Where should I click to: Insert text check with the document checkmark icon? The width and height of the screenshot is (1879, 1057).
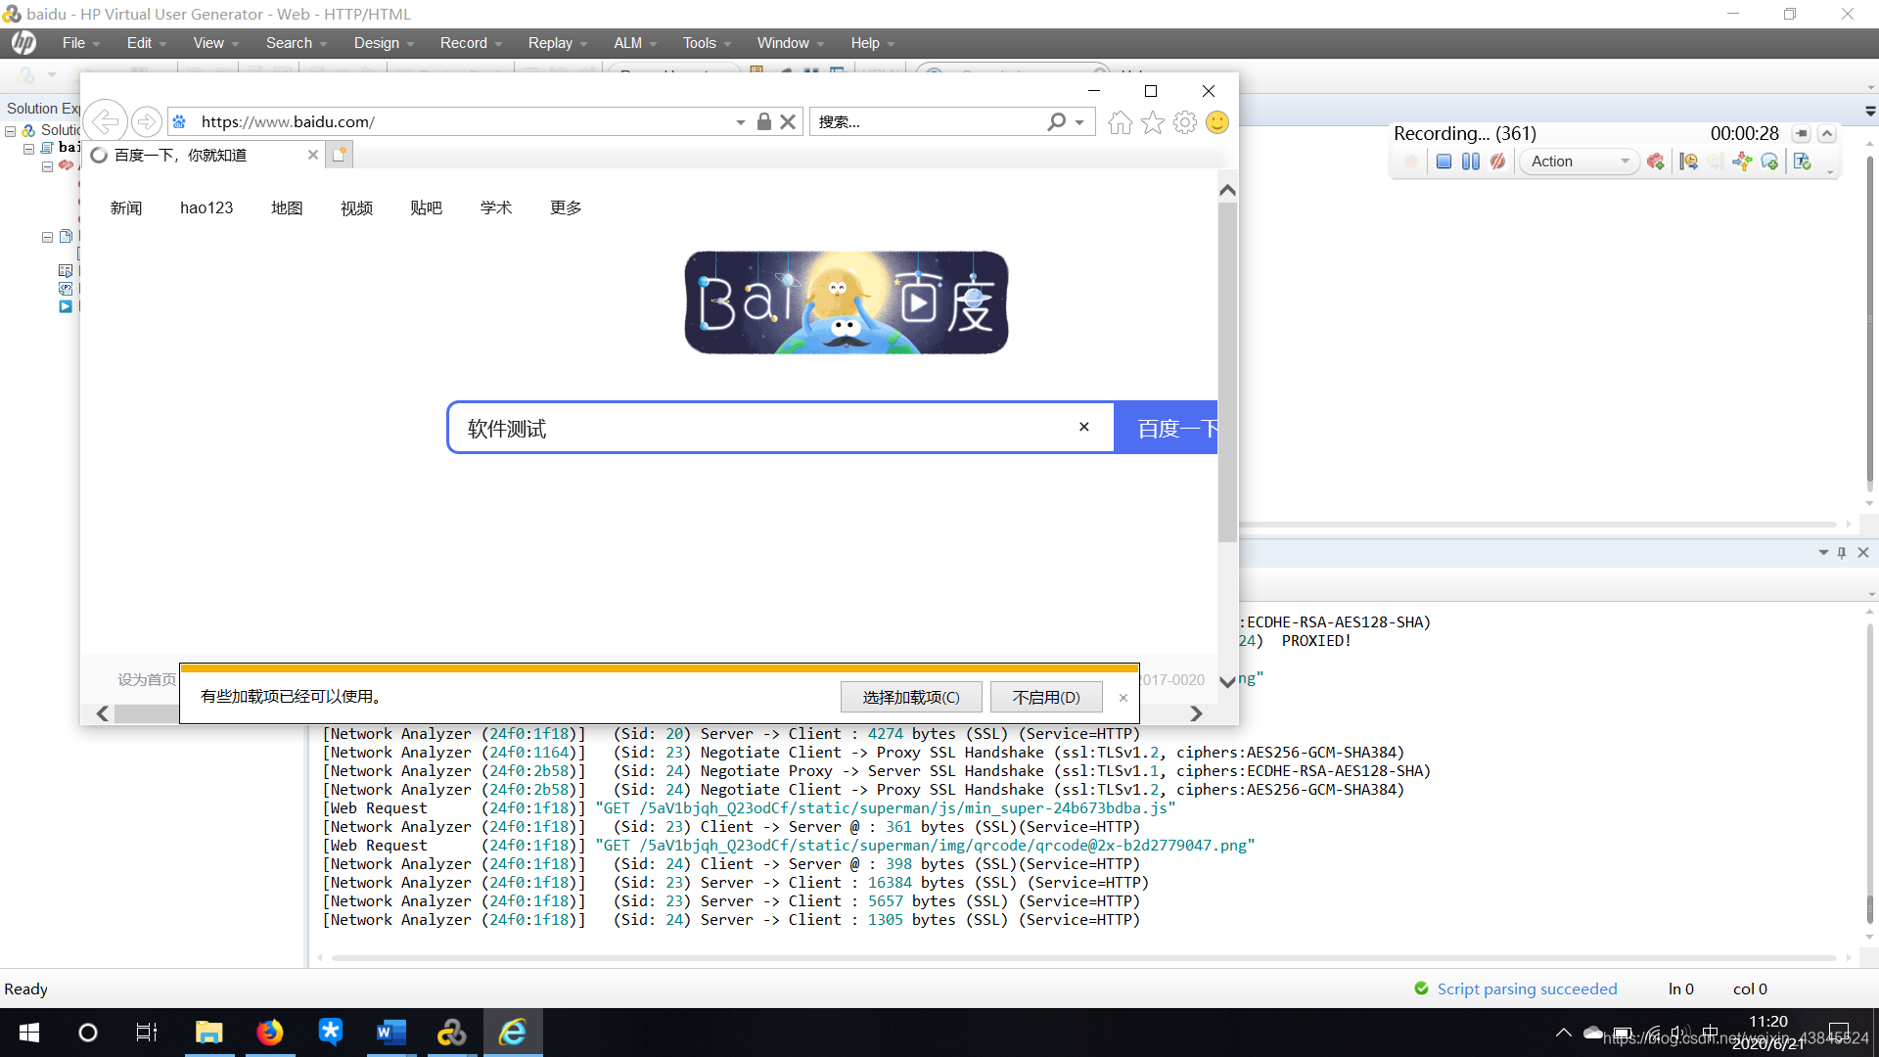[x=1803, y=161]
